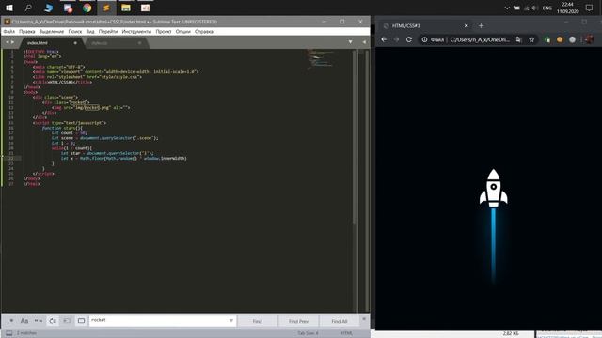The image size is (602, 338).
Task: Click the taskbar clock showing 22:44
Action: pos(568,8)
